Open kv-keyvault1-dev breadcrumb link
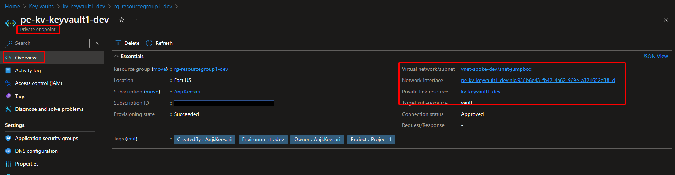 (x=84, y=7)
